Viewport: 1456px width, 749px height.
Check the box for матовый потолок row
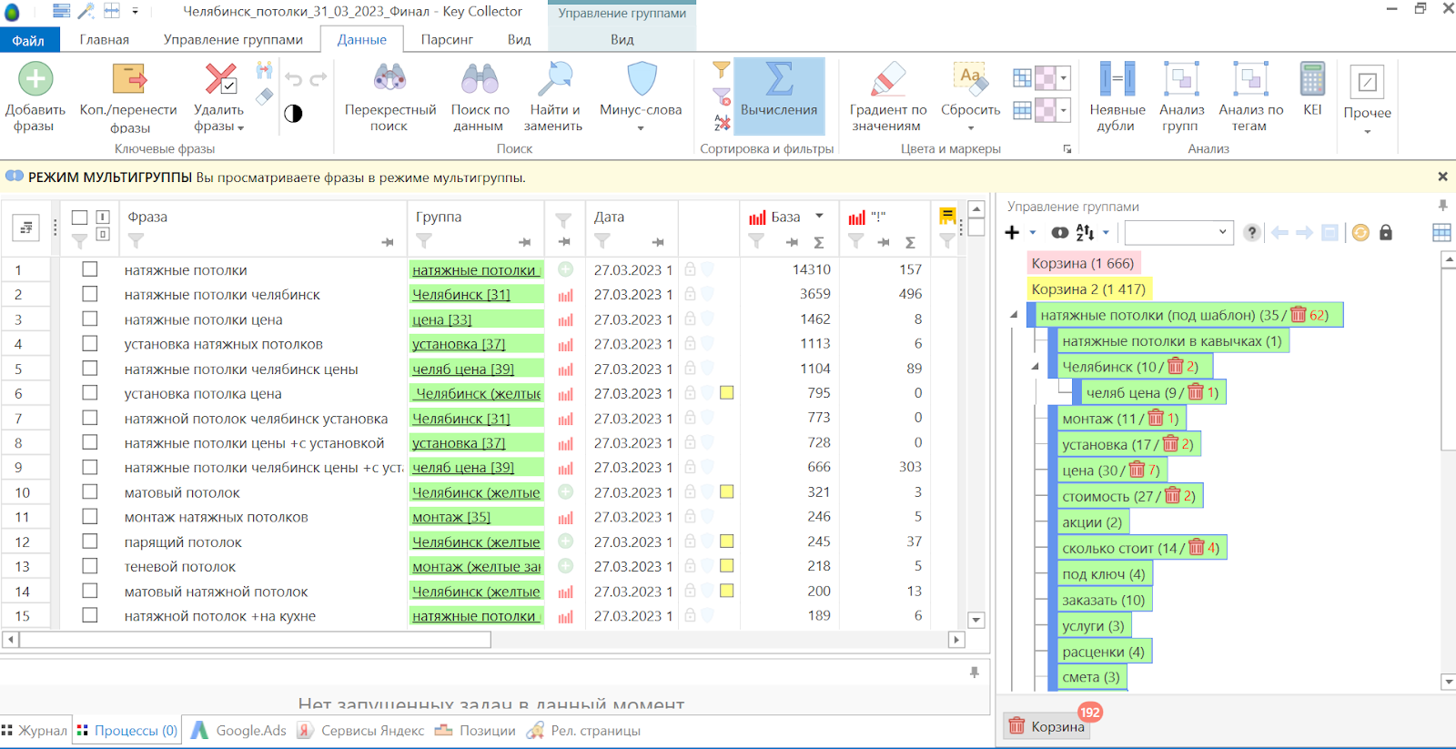[x=89, y=491]
